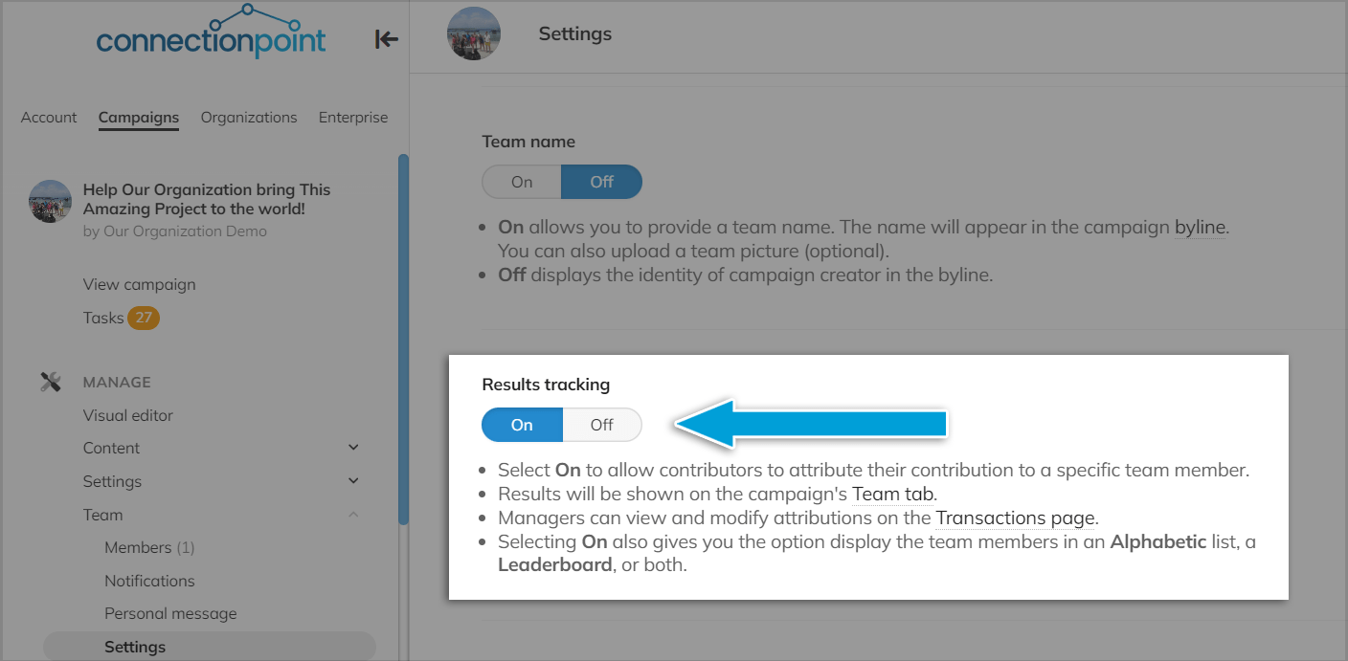
Task: Click the sidebar scrollbar
Action: coord(404,340)
